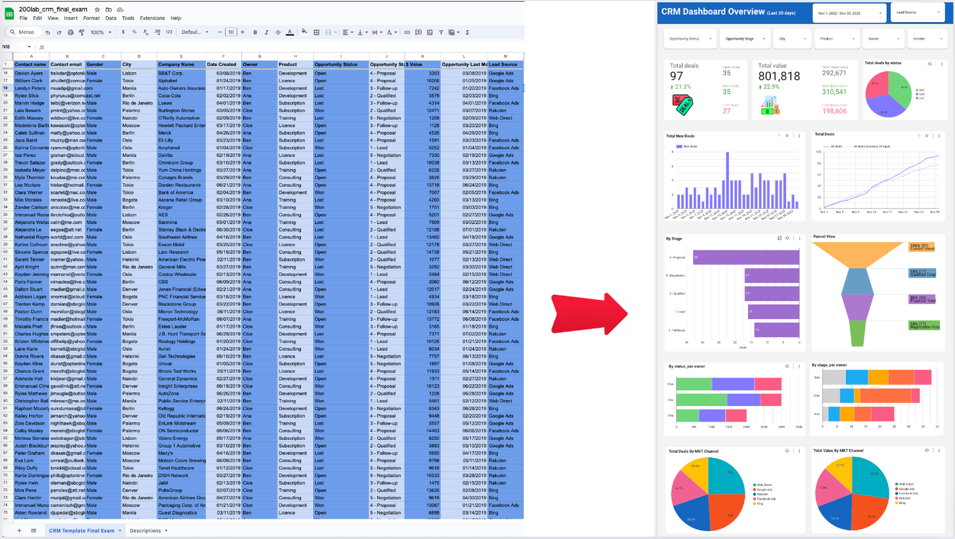955x539 pixels.
Task: Toggle strikethrough formatting
Action: (x=278, y=32)
